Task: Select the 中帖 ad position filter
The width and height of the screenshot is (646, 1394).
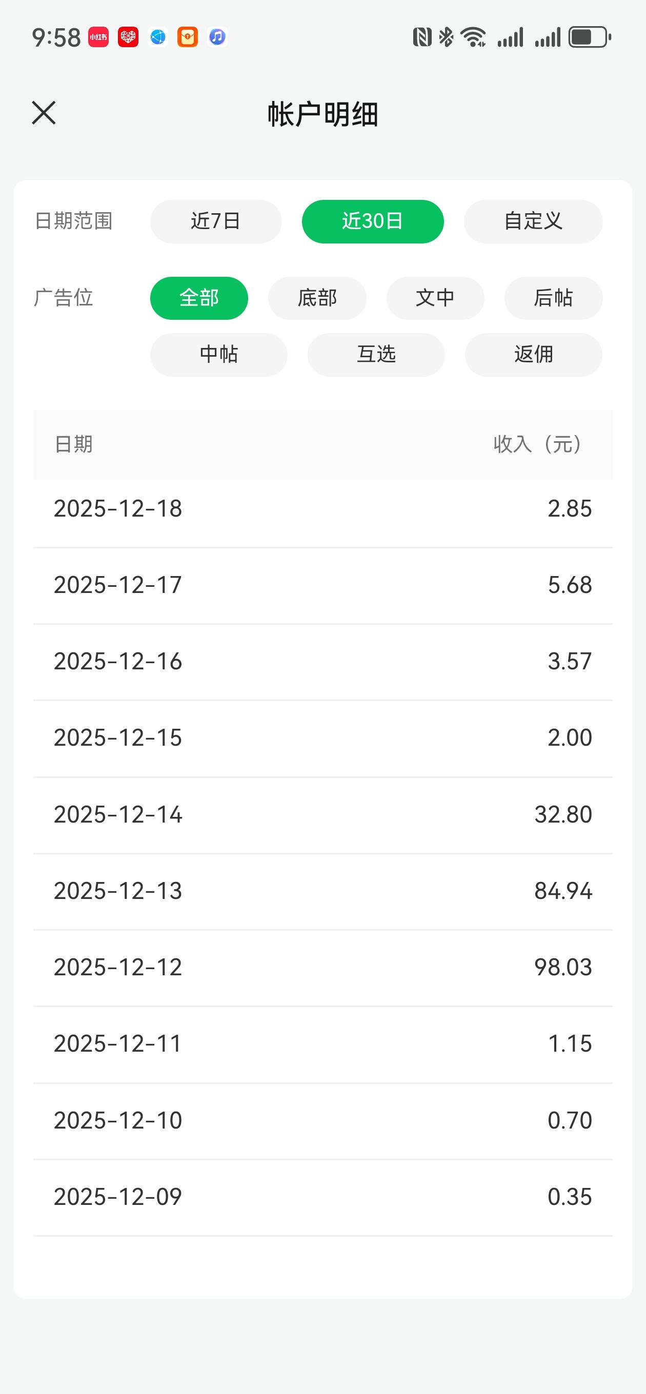Action: [219, 355]
